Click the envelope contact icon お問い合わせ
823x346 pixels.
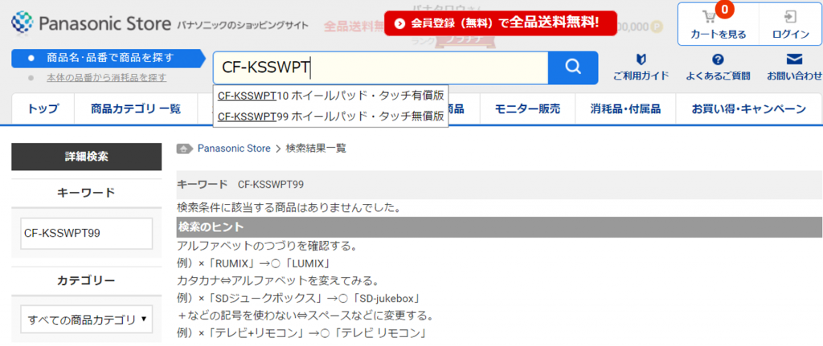[x=795, y=59]
